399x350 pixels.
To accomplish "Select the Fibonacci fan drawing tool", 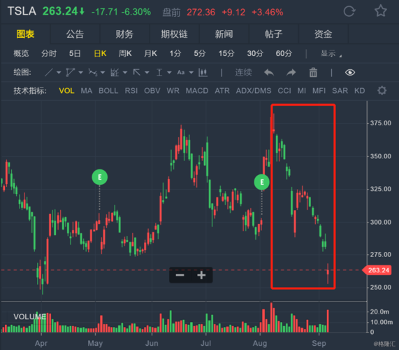I will pos(115,73).
